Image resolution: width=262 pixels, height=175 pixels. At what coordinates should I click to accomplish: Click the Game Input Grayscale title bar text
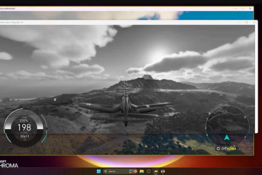point(12,22)
